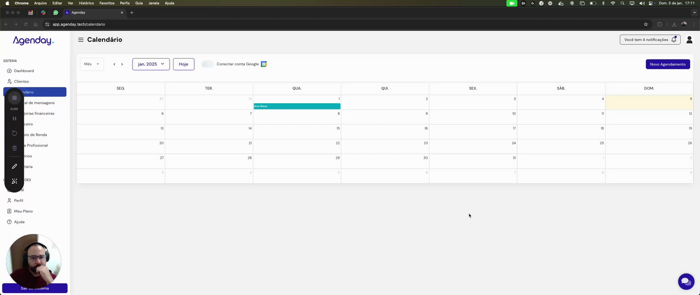Bookmark this page with the star icon

pyautogui.click(x=646, y=24)
